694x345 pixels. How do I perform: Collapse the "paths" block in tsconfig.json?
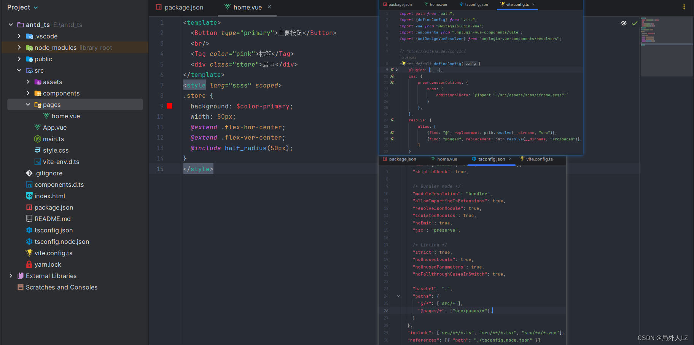tap(398, 296)
